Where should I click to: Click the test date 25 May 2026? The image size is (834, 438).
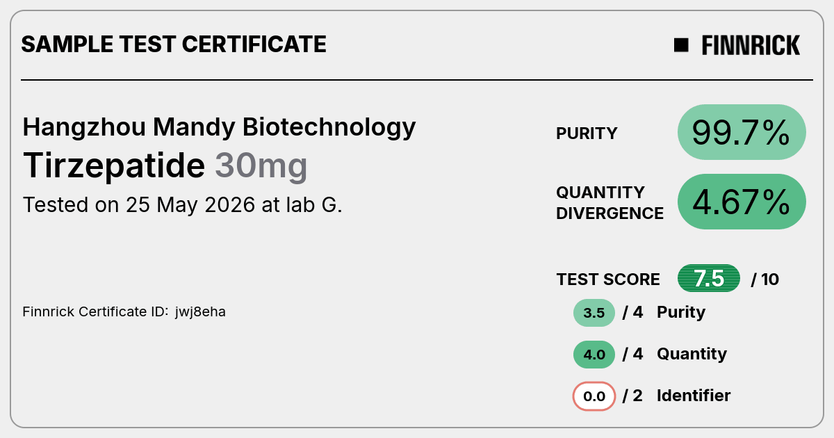click(190, 205)
